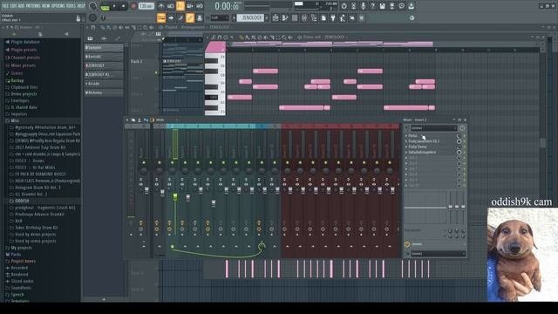558x314 pixels.
Task: Toggle countdown before recording icon
Action: point(180,6)
